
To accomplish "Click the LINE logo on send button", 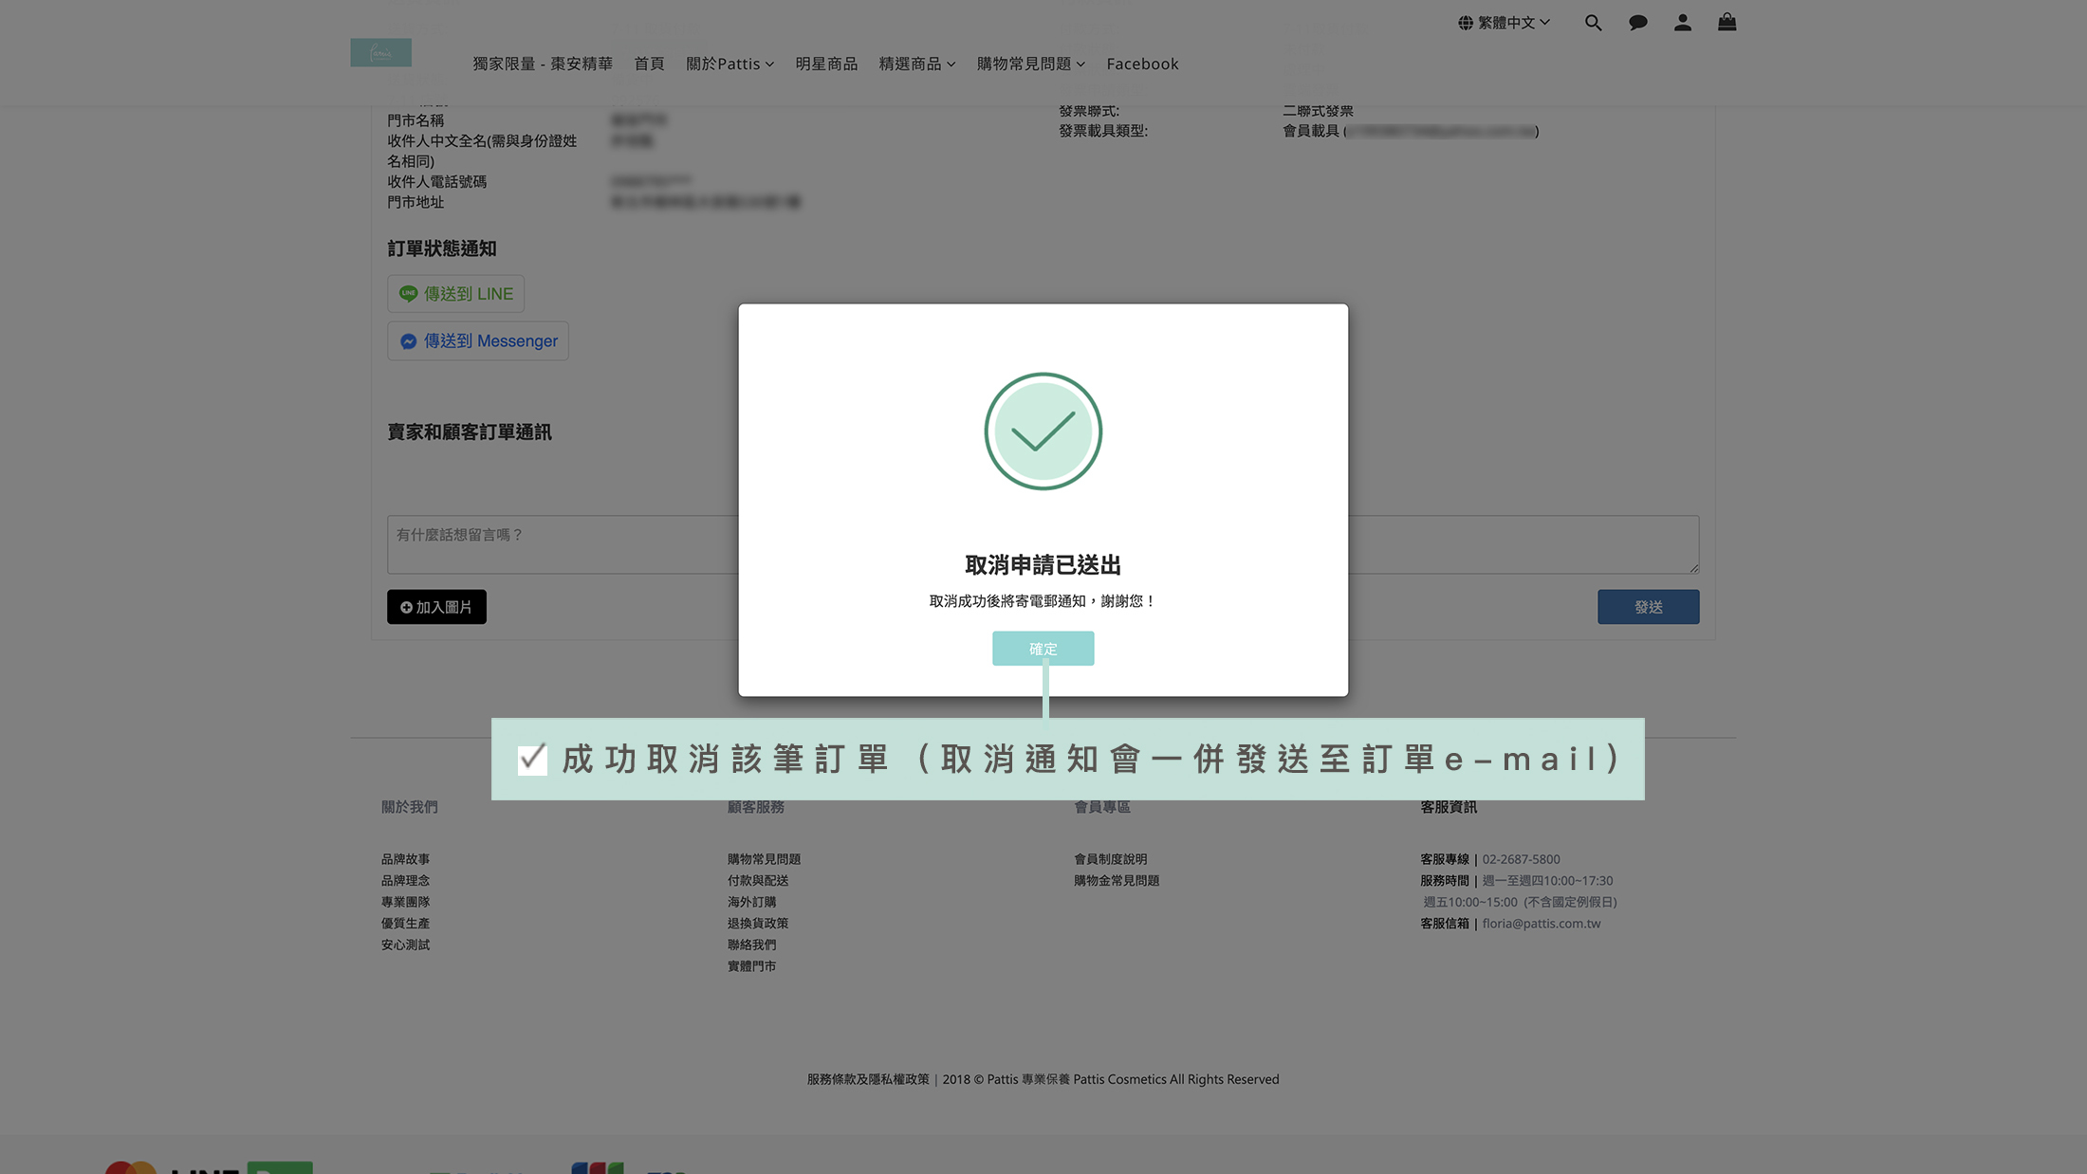I will pos(408,294).
